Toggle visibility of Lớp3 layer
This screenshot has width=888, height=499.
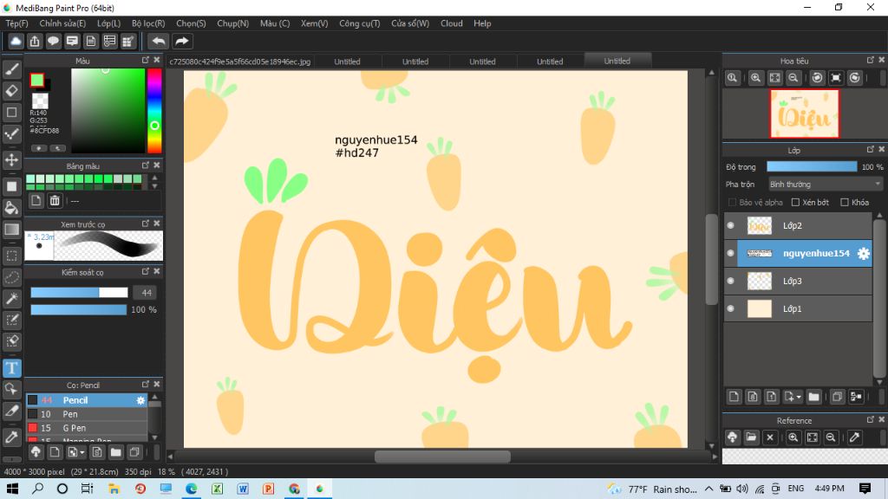pyautogui.click(x=730, y=281)
